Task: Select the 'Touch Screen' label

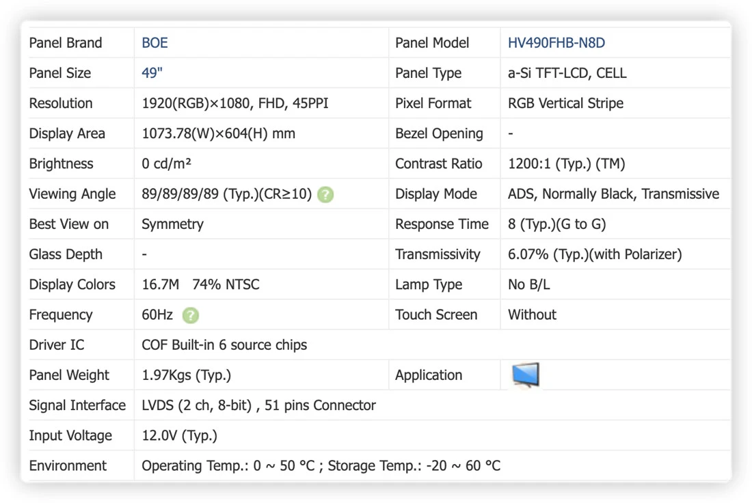Action: [x=436, y=314]
